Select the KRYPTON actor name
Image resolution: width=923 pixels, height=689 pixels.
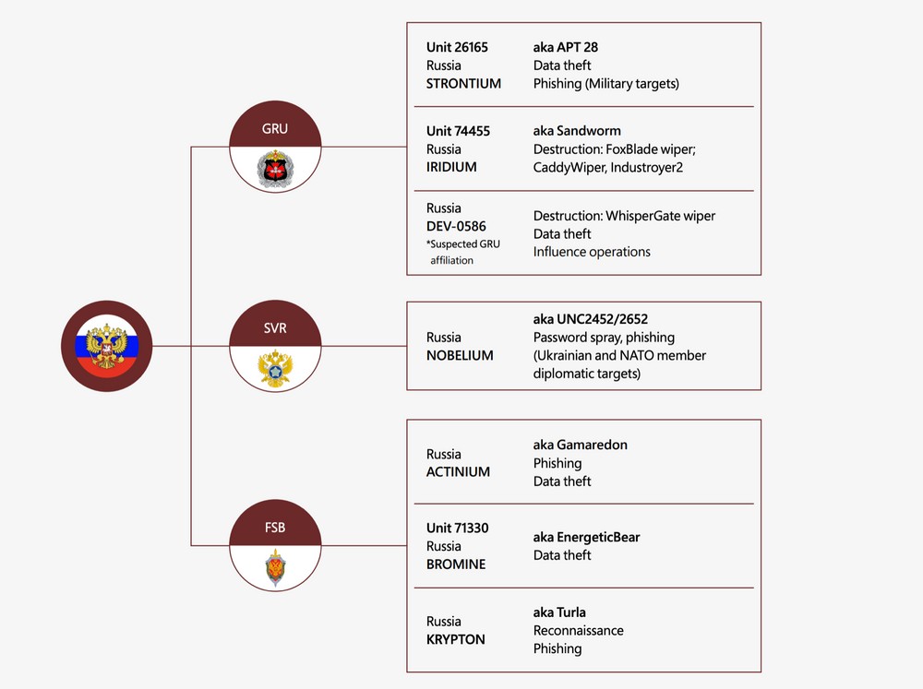click(456, 639)
